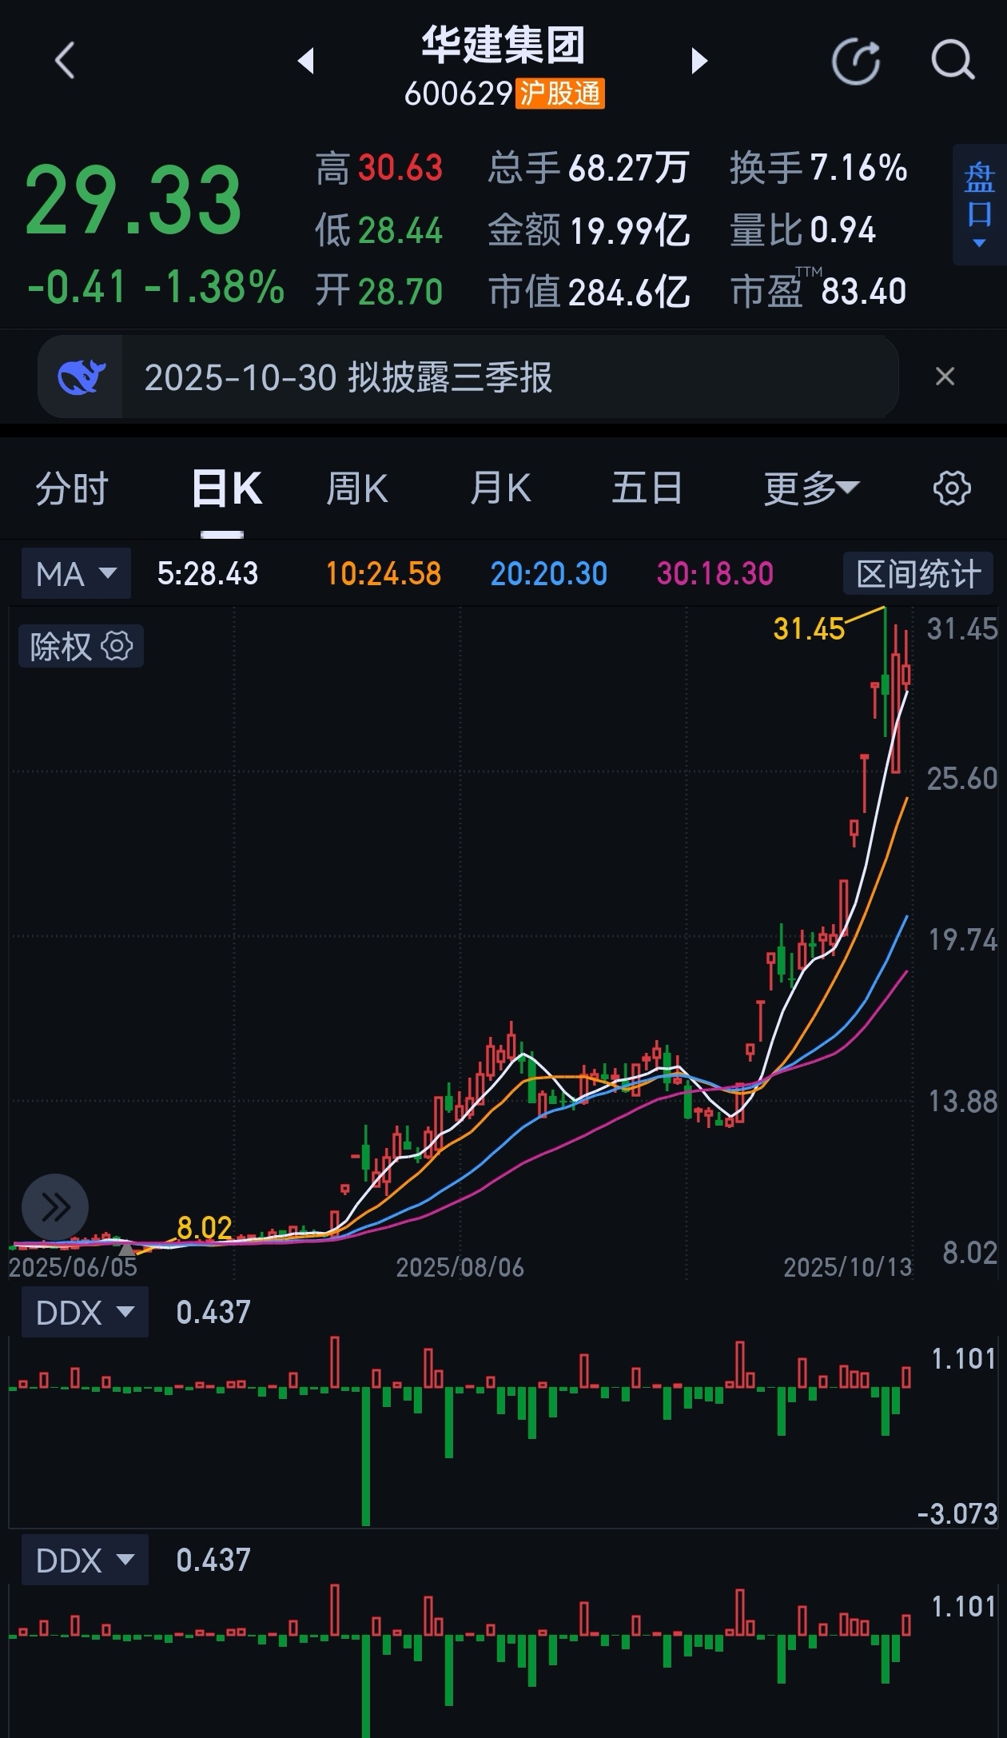The image size is (1007, 1738).
Task: Tap the low price 28.44
Action: click(x=400, y=230)
